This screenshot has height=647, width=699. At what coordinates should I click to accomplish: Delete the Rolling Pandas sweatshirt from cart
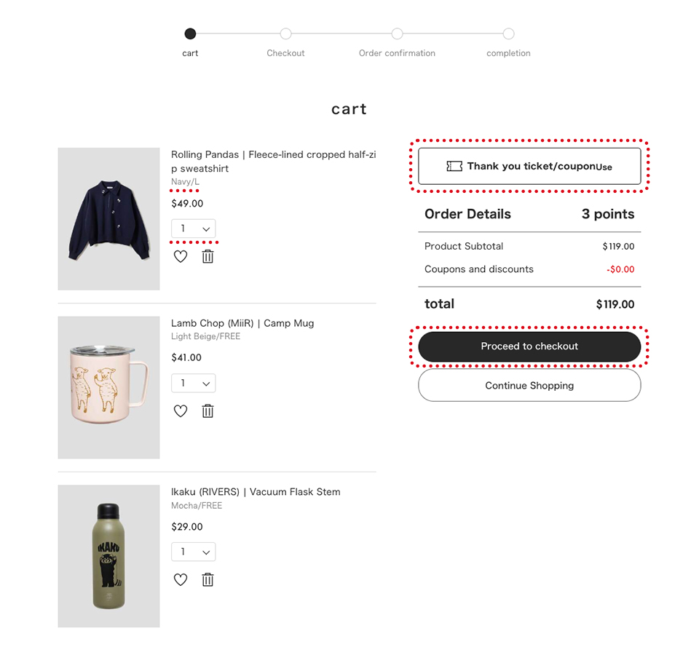[208, 256]
